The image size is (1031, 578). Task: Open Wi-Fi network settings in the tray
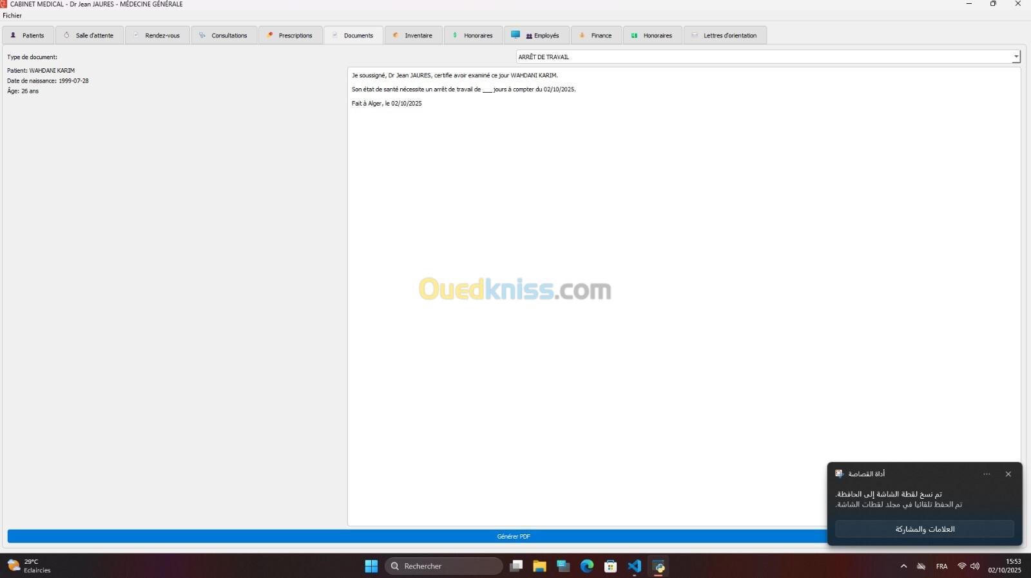coord(961,566)
